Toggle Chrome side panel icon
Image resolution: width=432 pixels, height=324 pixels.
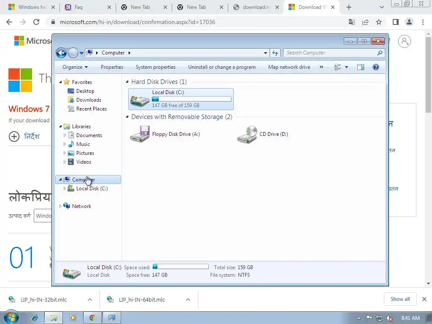tap(396, 22)
